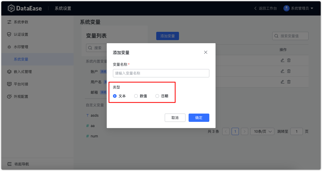Open 水印管理 watermark management
The width and height of the screenshot is (322, 171).
[x=19, y=47]
